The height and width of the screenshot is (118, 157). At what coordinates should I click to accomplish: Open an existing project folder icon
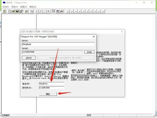click(13, 11)
